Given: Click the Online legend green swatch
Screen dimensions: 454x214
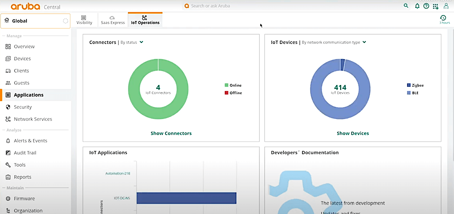Looking at the screenshot, I should 226,85.
